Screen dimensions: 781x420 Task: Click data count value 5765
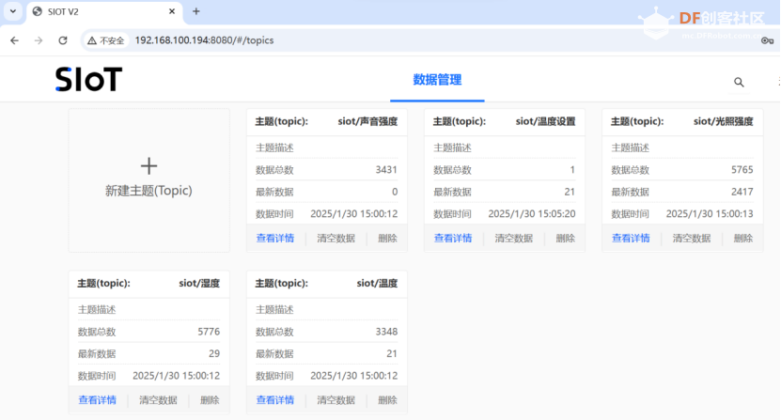(x=742, y=170)
